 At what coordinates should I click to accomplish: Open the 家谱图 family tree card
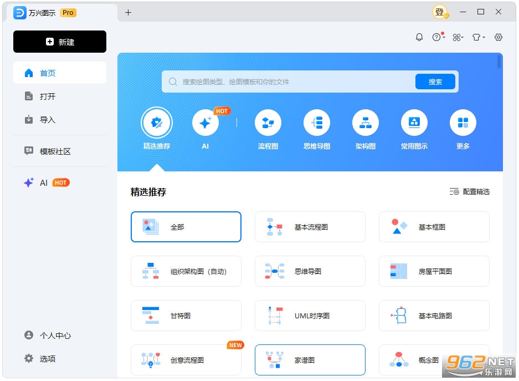point(310,360)
